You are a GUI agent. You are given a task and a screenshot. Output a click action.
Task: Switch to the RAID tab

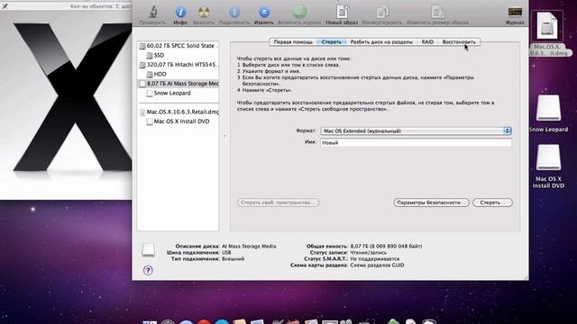click(427, 42)
